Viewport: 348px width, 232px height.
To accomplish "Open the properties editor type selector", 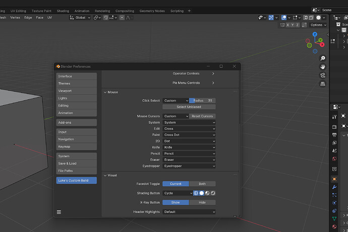I will pyautogui.click(x=337, y=107).
